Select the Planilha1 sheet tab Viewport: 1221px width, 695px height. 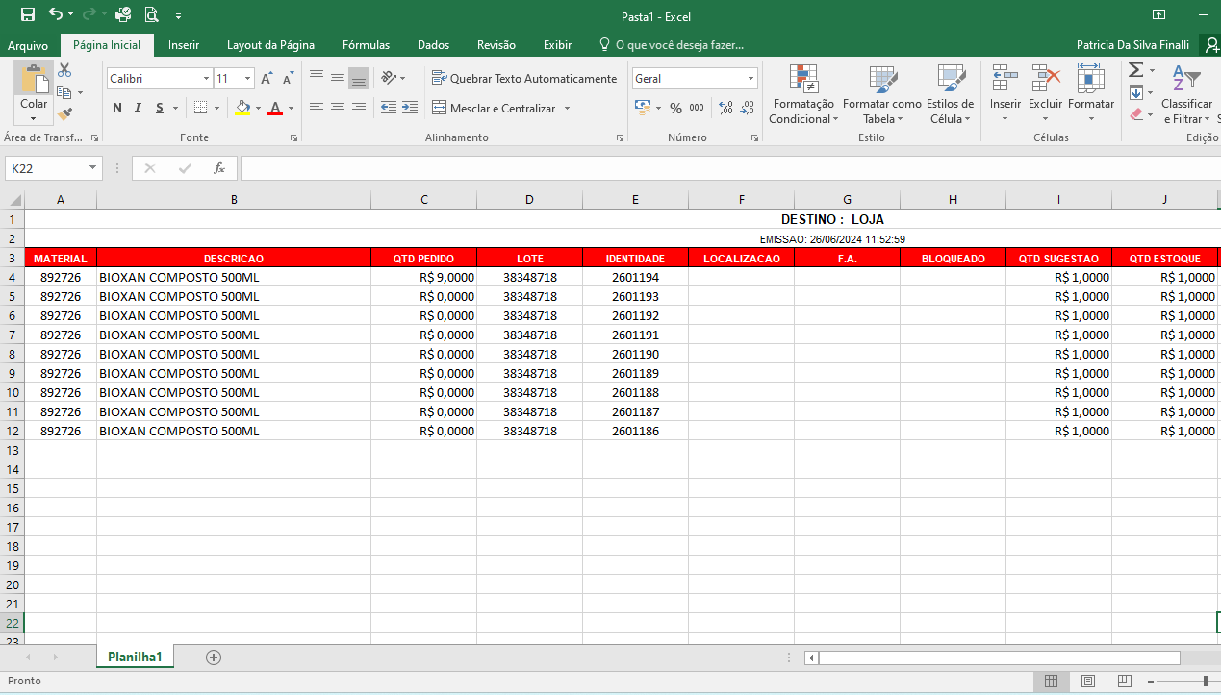pos(135,658)
